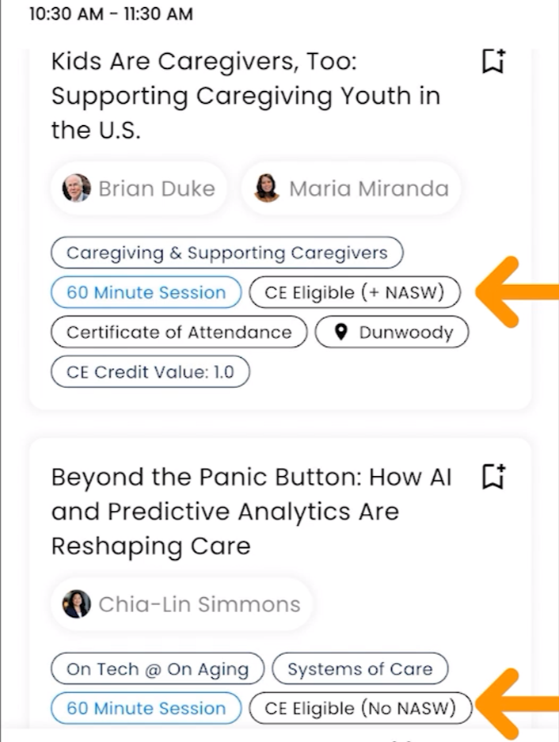This screenshot has width=559, height=742.
Task: Click Chia-Lin Simmons' avatar photo
Action: [77, 604]
